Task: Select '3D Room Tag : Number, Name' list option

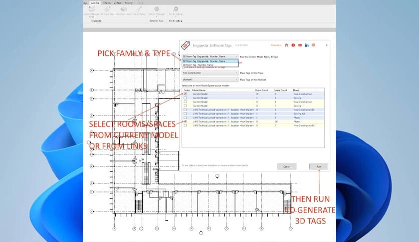Action: [x=200, y=64]
